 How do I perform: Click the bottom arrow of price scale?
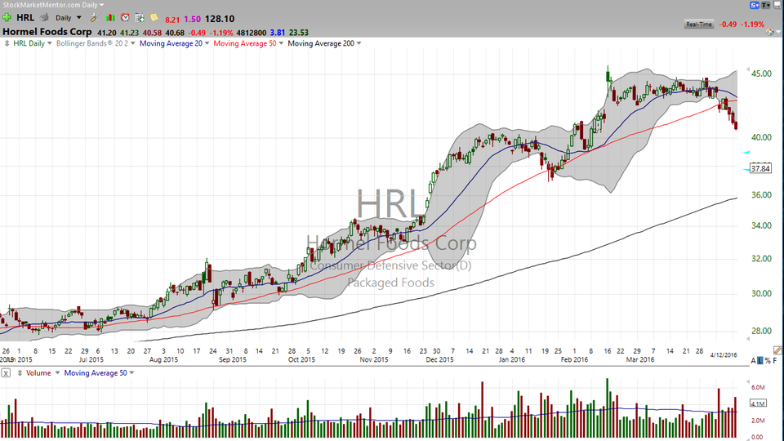click(x=748, y=338)
